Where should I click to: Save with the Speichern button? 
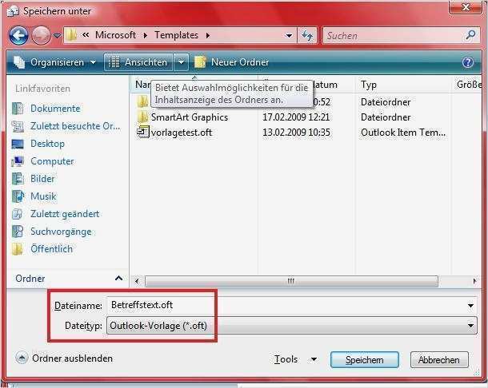click(365, 360)
